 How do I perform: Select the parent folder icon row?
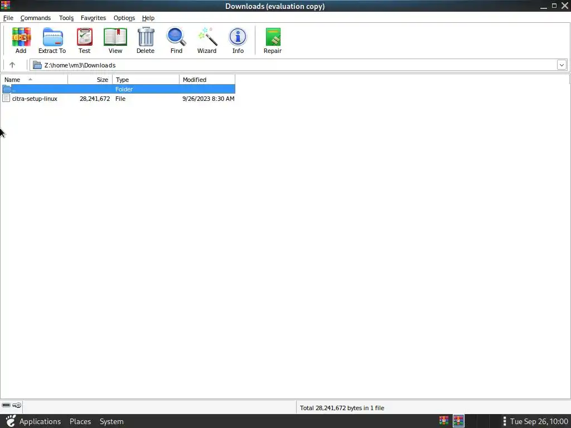(x=118, y=89)
